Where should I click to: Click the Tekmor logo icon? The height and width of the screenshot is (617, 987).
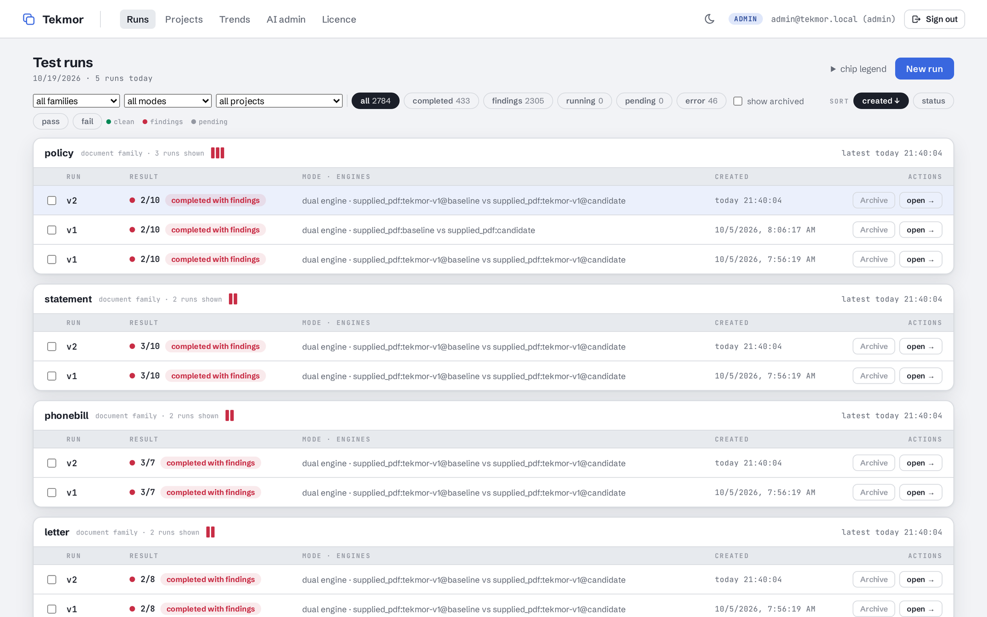click(29, 19)
